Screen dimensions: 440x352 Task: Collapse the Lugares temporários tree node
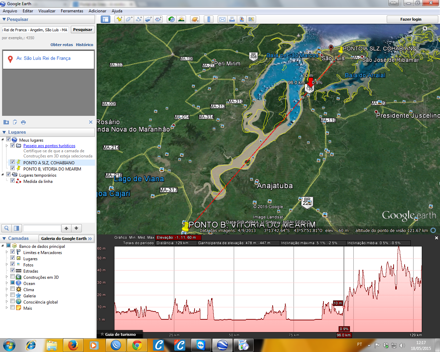click(x=3, y=175)
